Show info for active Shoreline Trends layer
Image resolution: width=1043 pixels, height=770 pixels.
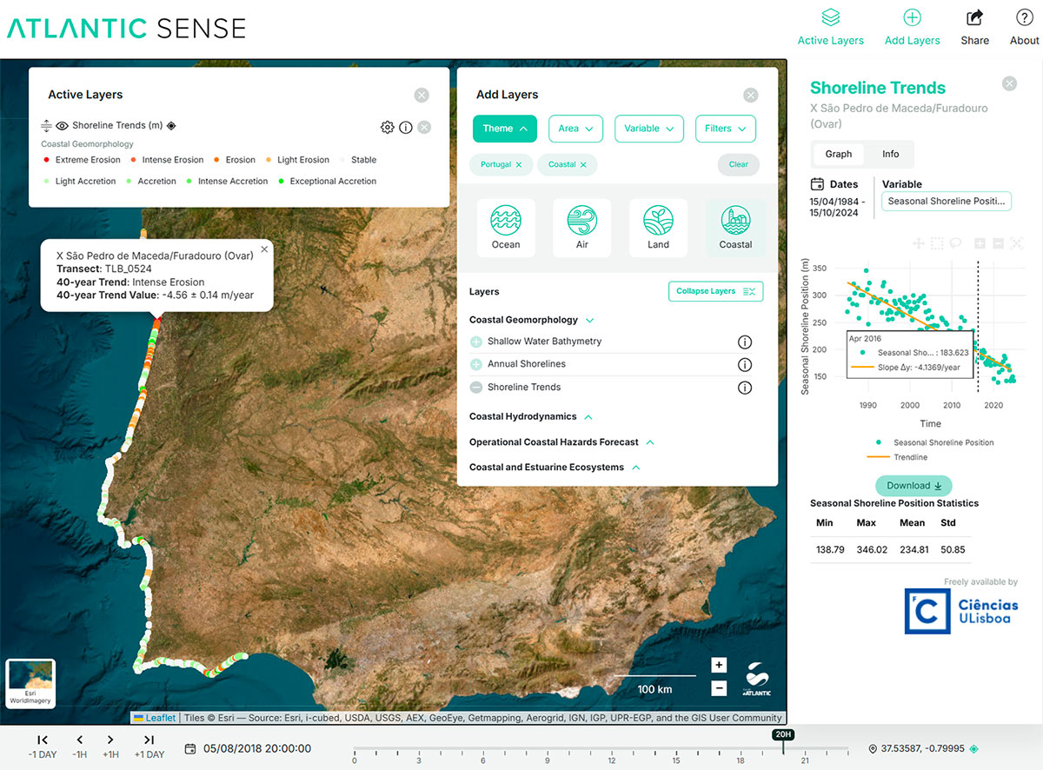pyautogui.click(x=406, y=127)
